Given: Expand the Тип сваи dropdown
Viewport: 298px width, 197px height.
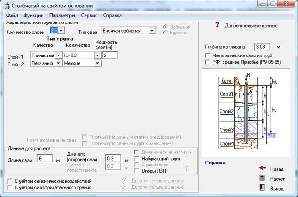Looking at the screenshot, I should tap(152, 31).
